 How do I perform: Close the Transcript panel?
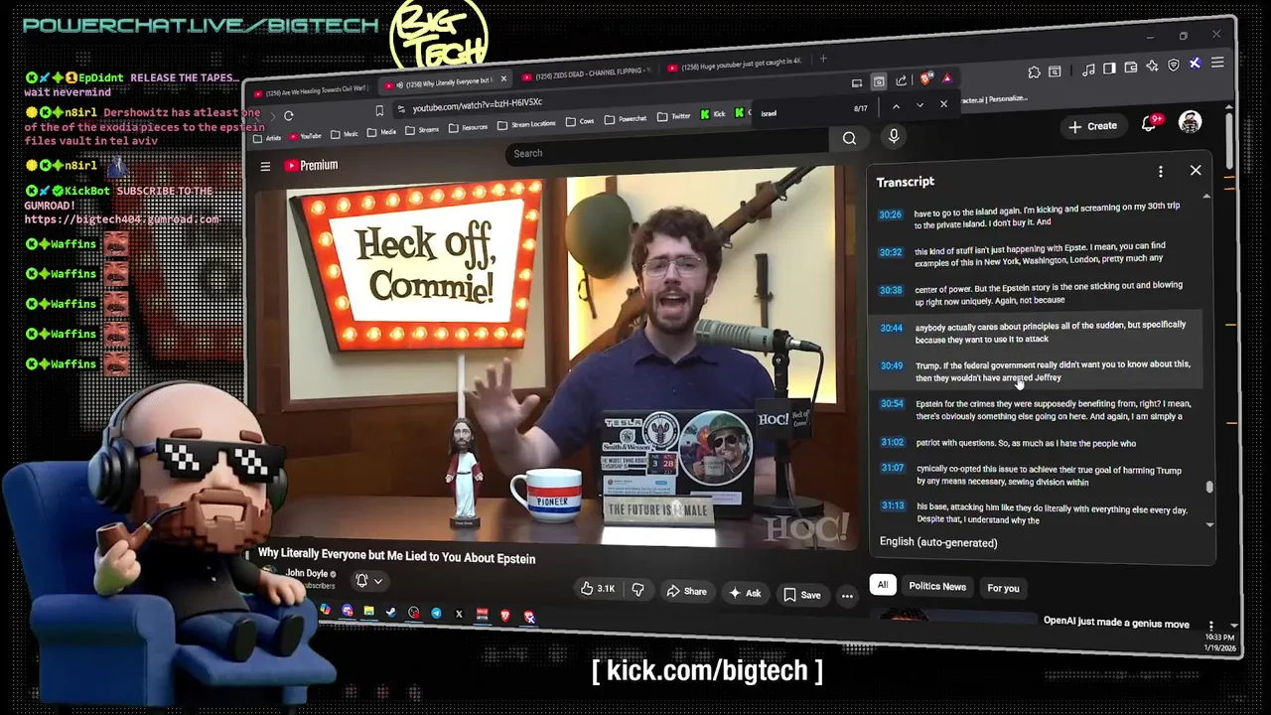pos(1196,170)
